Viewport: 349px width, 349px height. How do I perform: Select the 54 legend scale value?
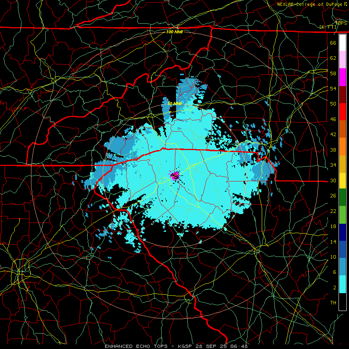pyautogui.click(x=333, y=88)
